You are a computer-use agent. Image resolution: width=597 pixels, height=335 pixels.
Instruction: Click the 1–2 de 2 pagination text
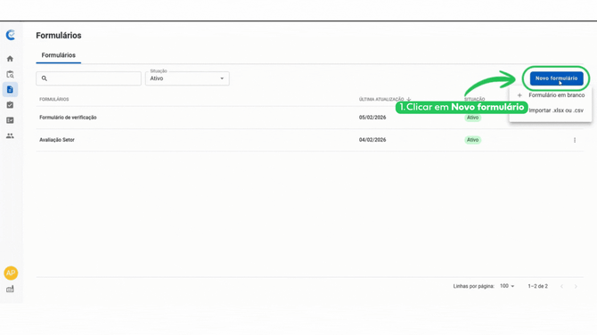(x=537, y=286)
